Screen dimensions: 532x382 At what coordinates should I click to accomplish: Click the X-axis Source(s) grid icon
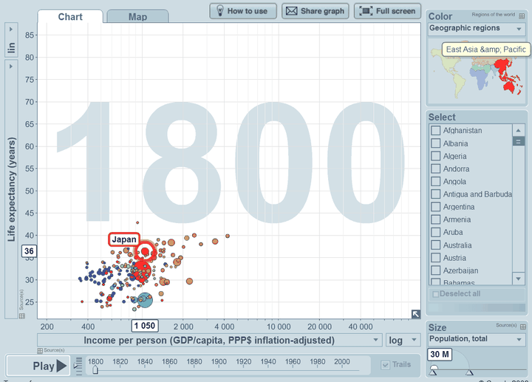pos(40,350)
